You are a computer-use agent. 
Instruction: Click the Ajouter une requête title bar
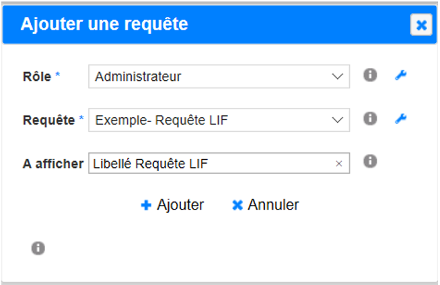(x=202, y=25)
